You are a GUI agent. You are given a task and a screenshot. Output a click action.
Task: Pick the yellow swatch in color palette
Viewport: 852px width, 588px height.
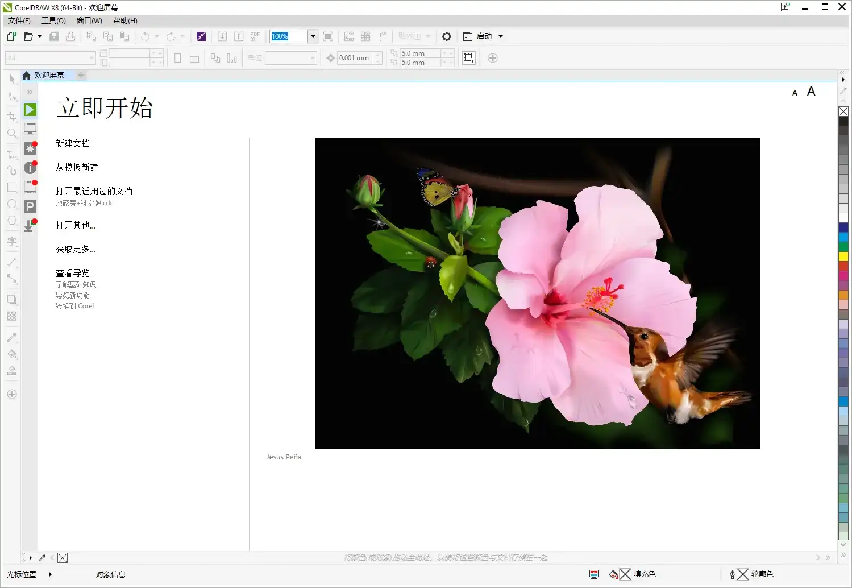(843, 256)
